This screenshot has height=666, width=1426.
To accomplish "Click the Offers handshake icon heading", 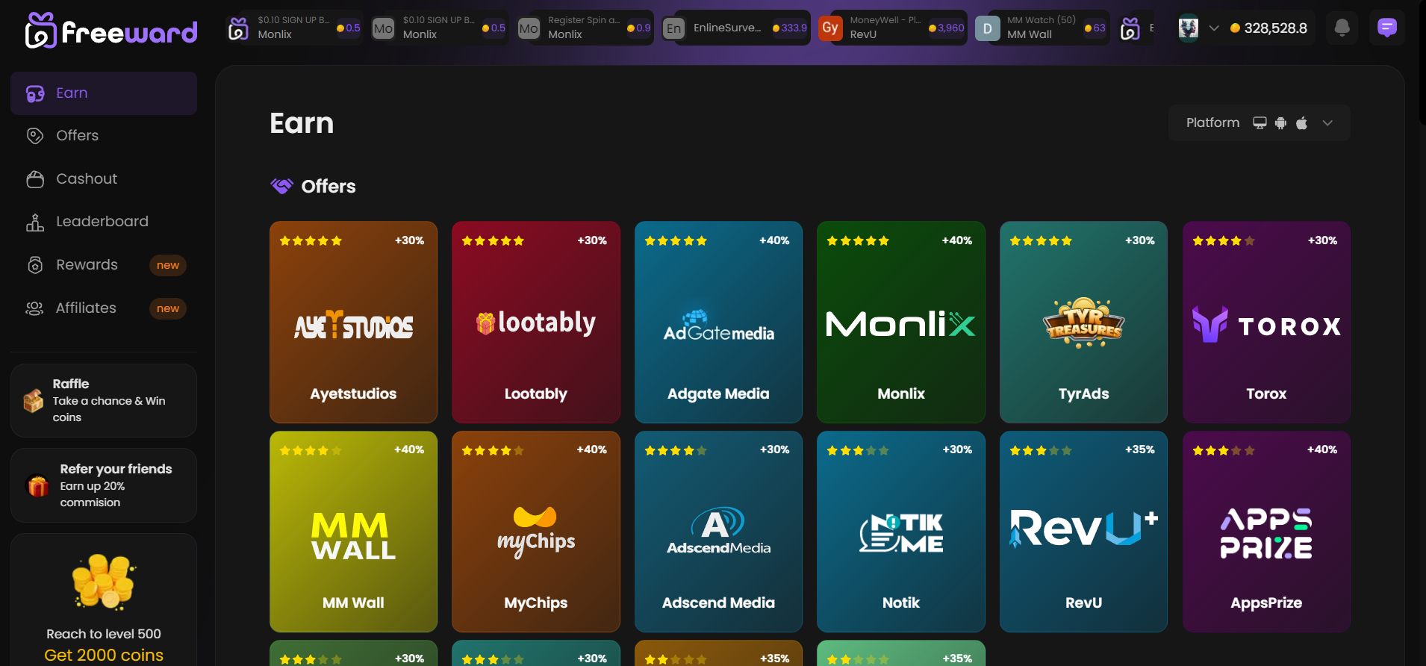I will pyautogui.click(x=281, y=186).
